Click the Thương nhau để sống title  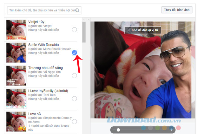click(45, 68)
